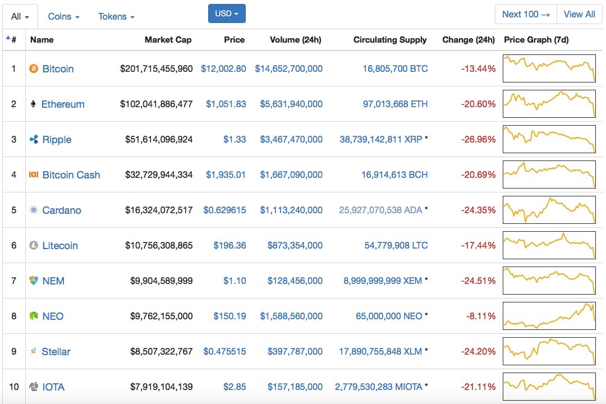Click Ripple change value -26.96%
This screenshot has width=606, height=404.
[x=478, y=139]
